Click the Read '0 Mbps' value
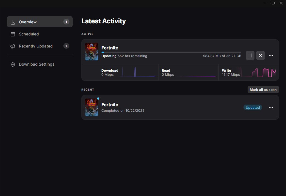 pos(168,74)
